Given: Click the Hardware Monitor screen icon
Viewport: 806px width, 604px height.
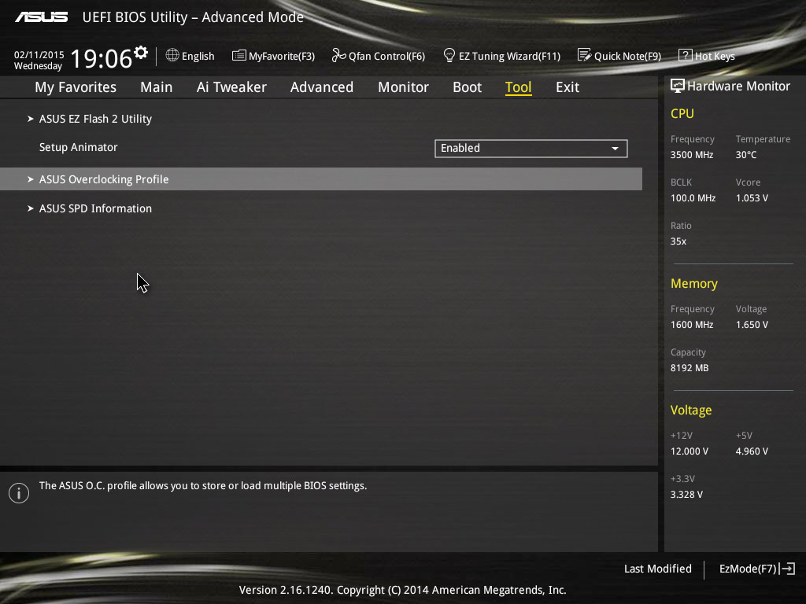Looking at the screenshot, I should tap(678, 86).
